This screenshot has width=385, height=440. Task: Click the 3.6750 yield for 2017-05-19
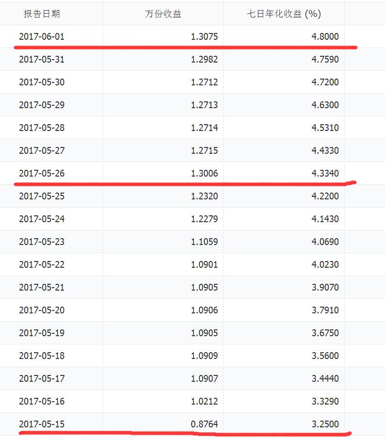(325, 333)
